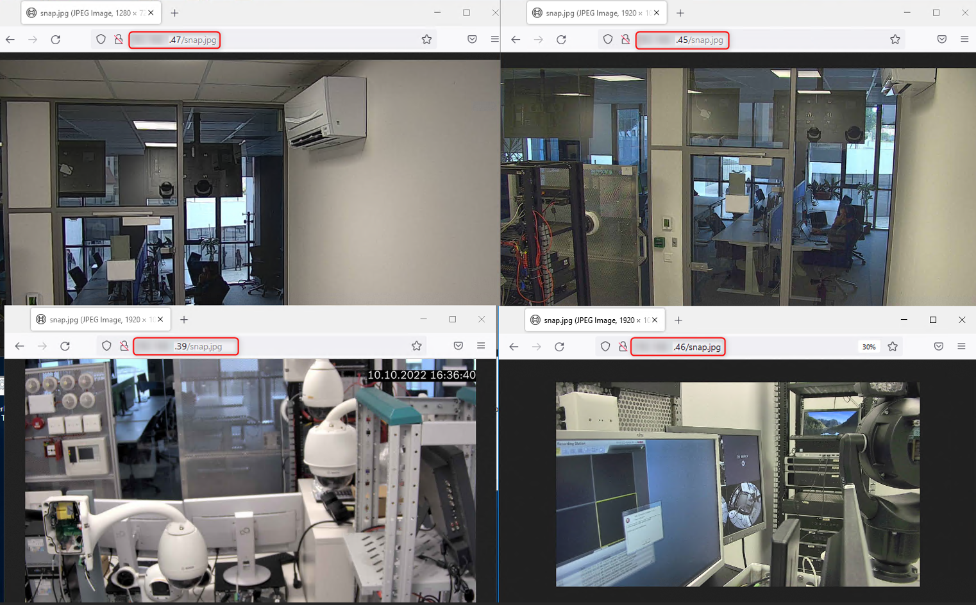Select snap.jpg tab in .39 window

coord(94,319)
